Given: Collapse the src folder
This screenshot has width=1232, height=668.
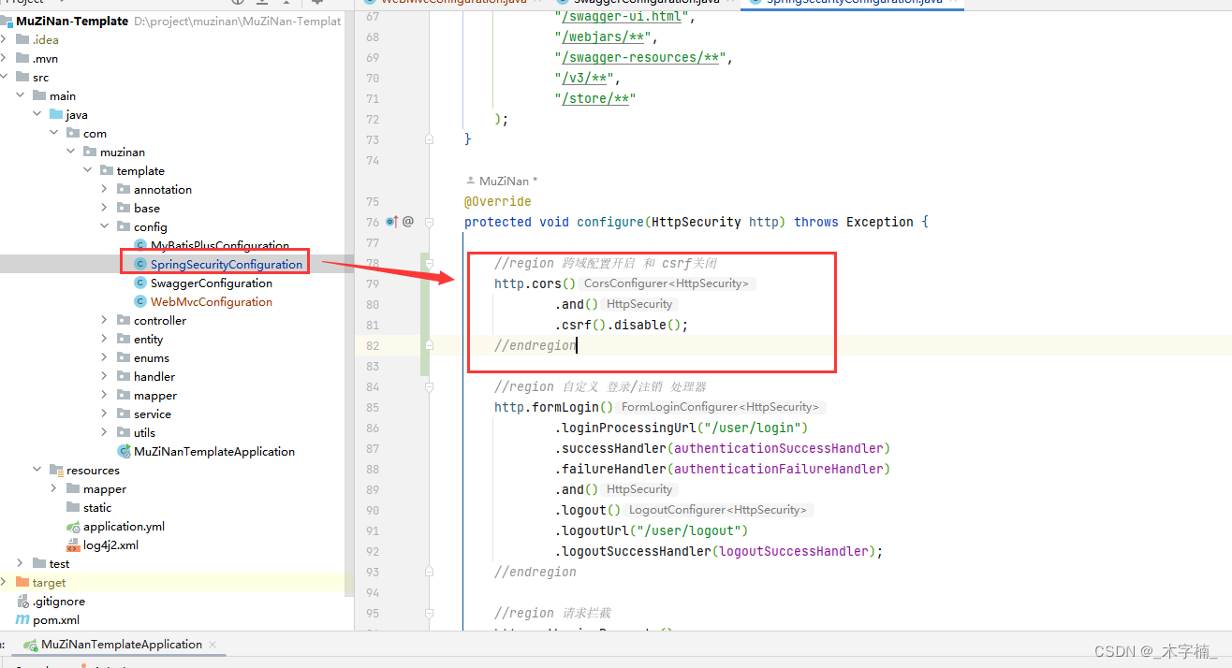Looking at the screenshot, I should (5, 77).
